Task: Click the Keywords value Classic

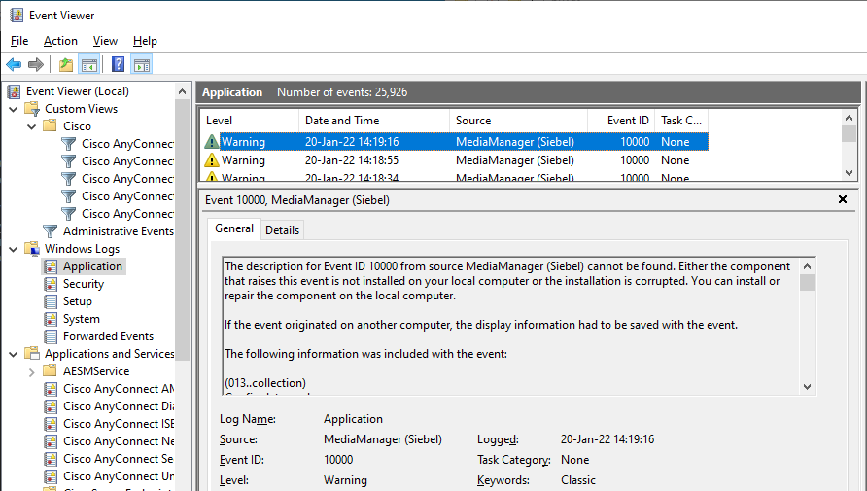Action: [x=577, y=480]
